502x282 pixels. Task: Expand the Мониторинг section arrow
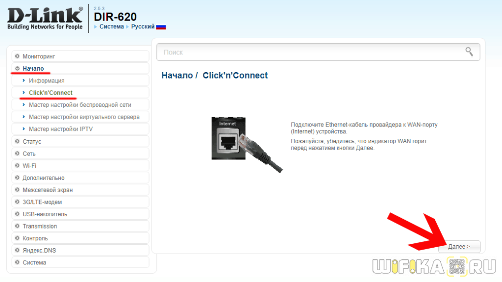(x=17, y=56)
